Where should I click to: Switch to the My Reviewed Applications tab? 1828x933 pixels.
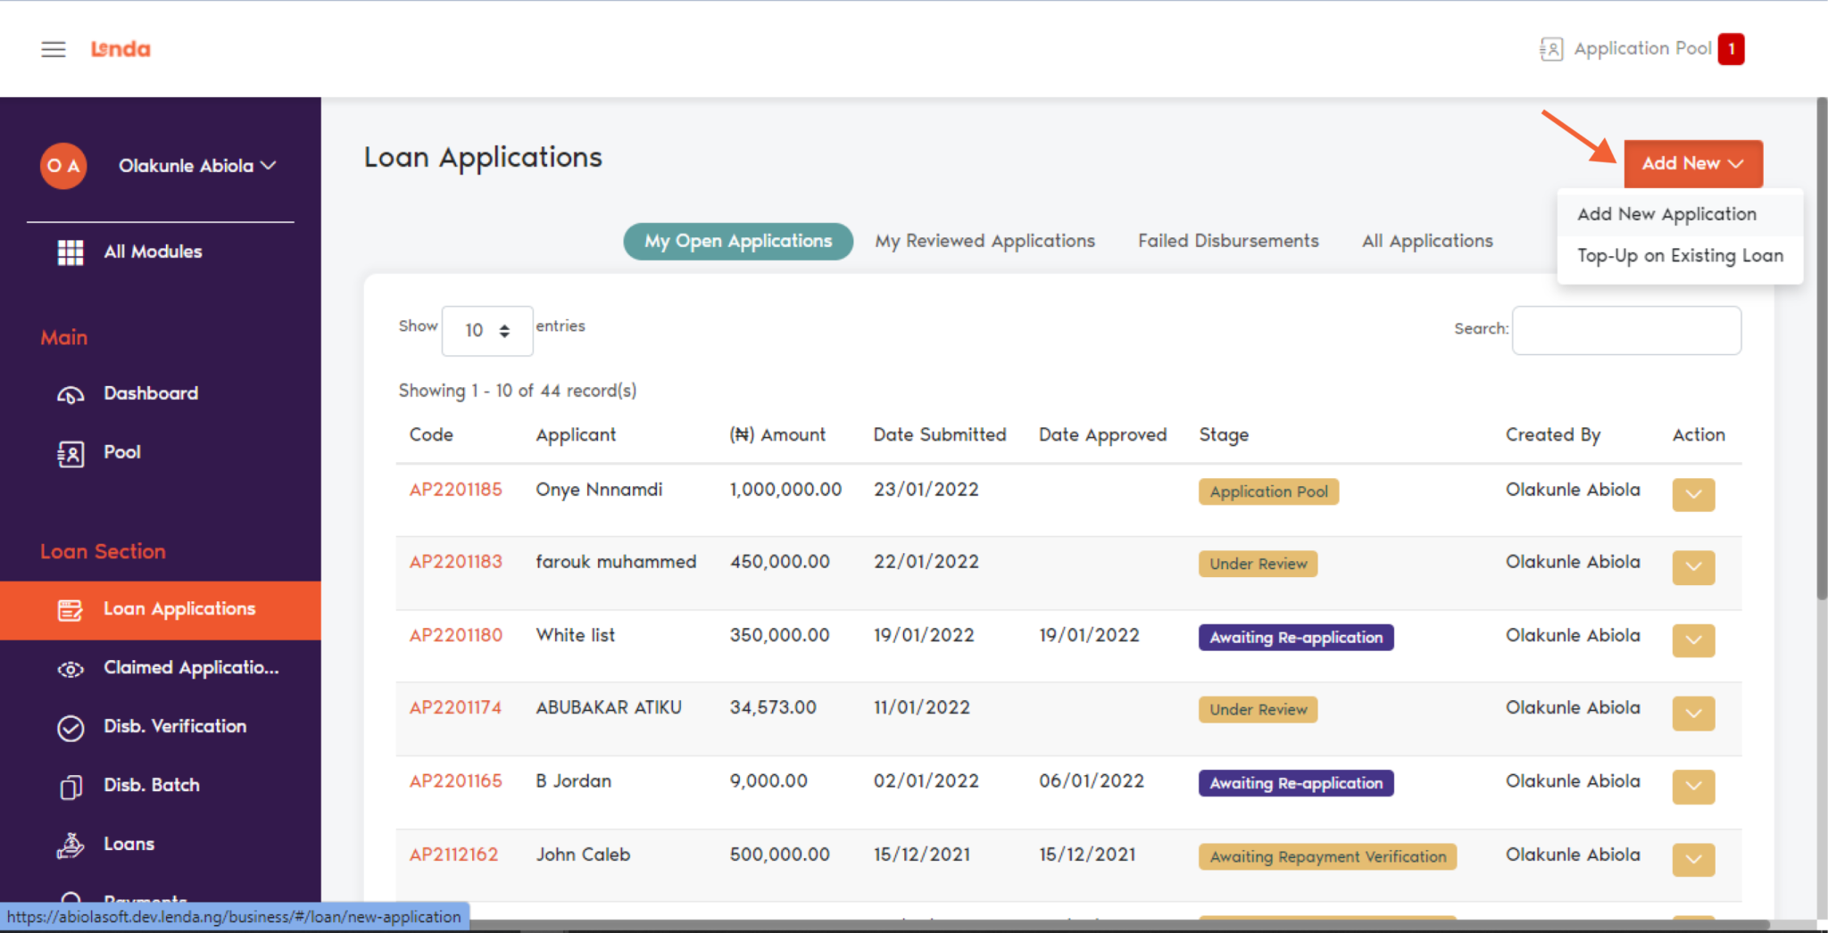(x=985, y=241)
